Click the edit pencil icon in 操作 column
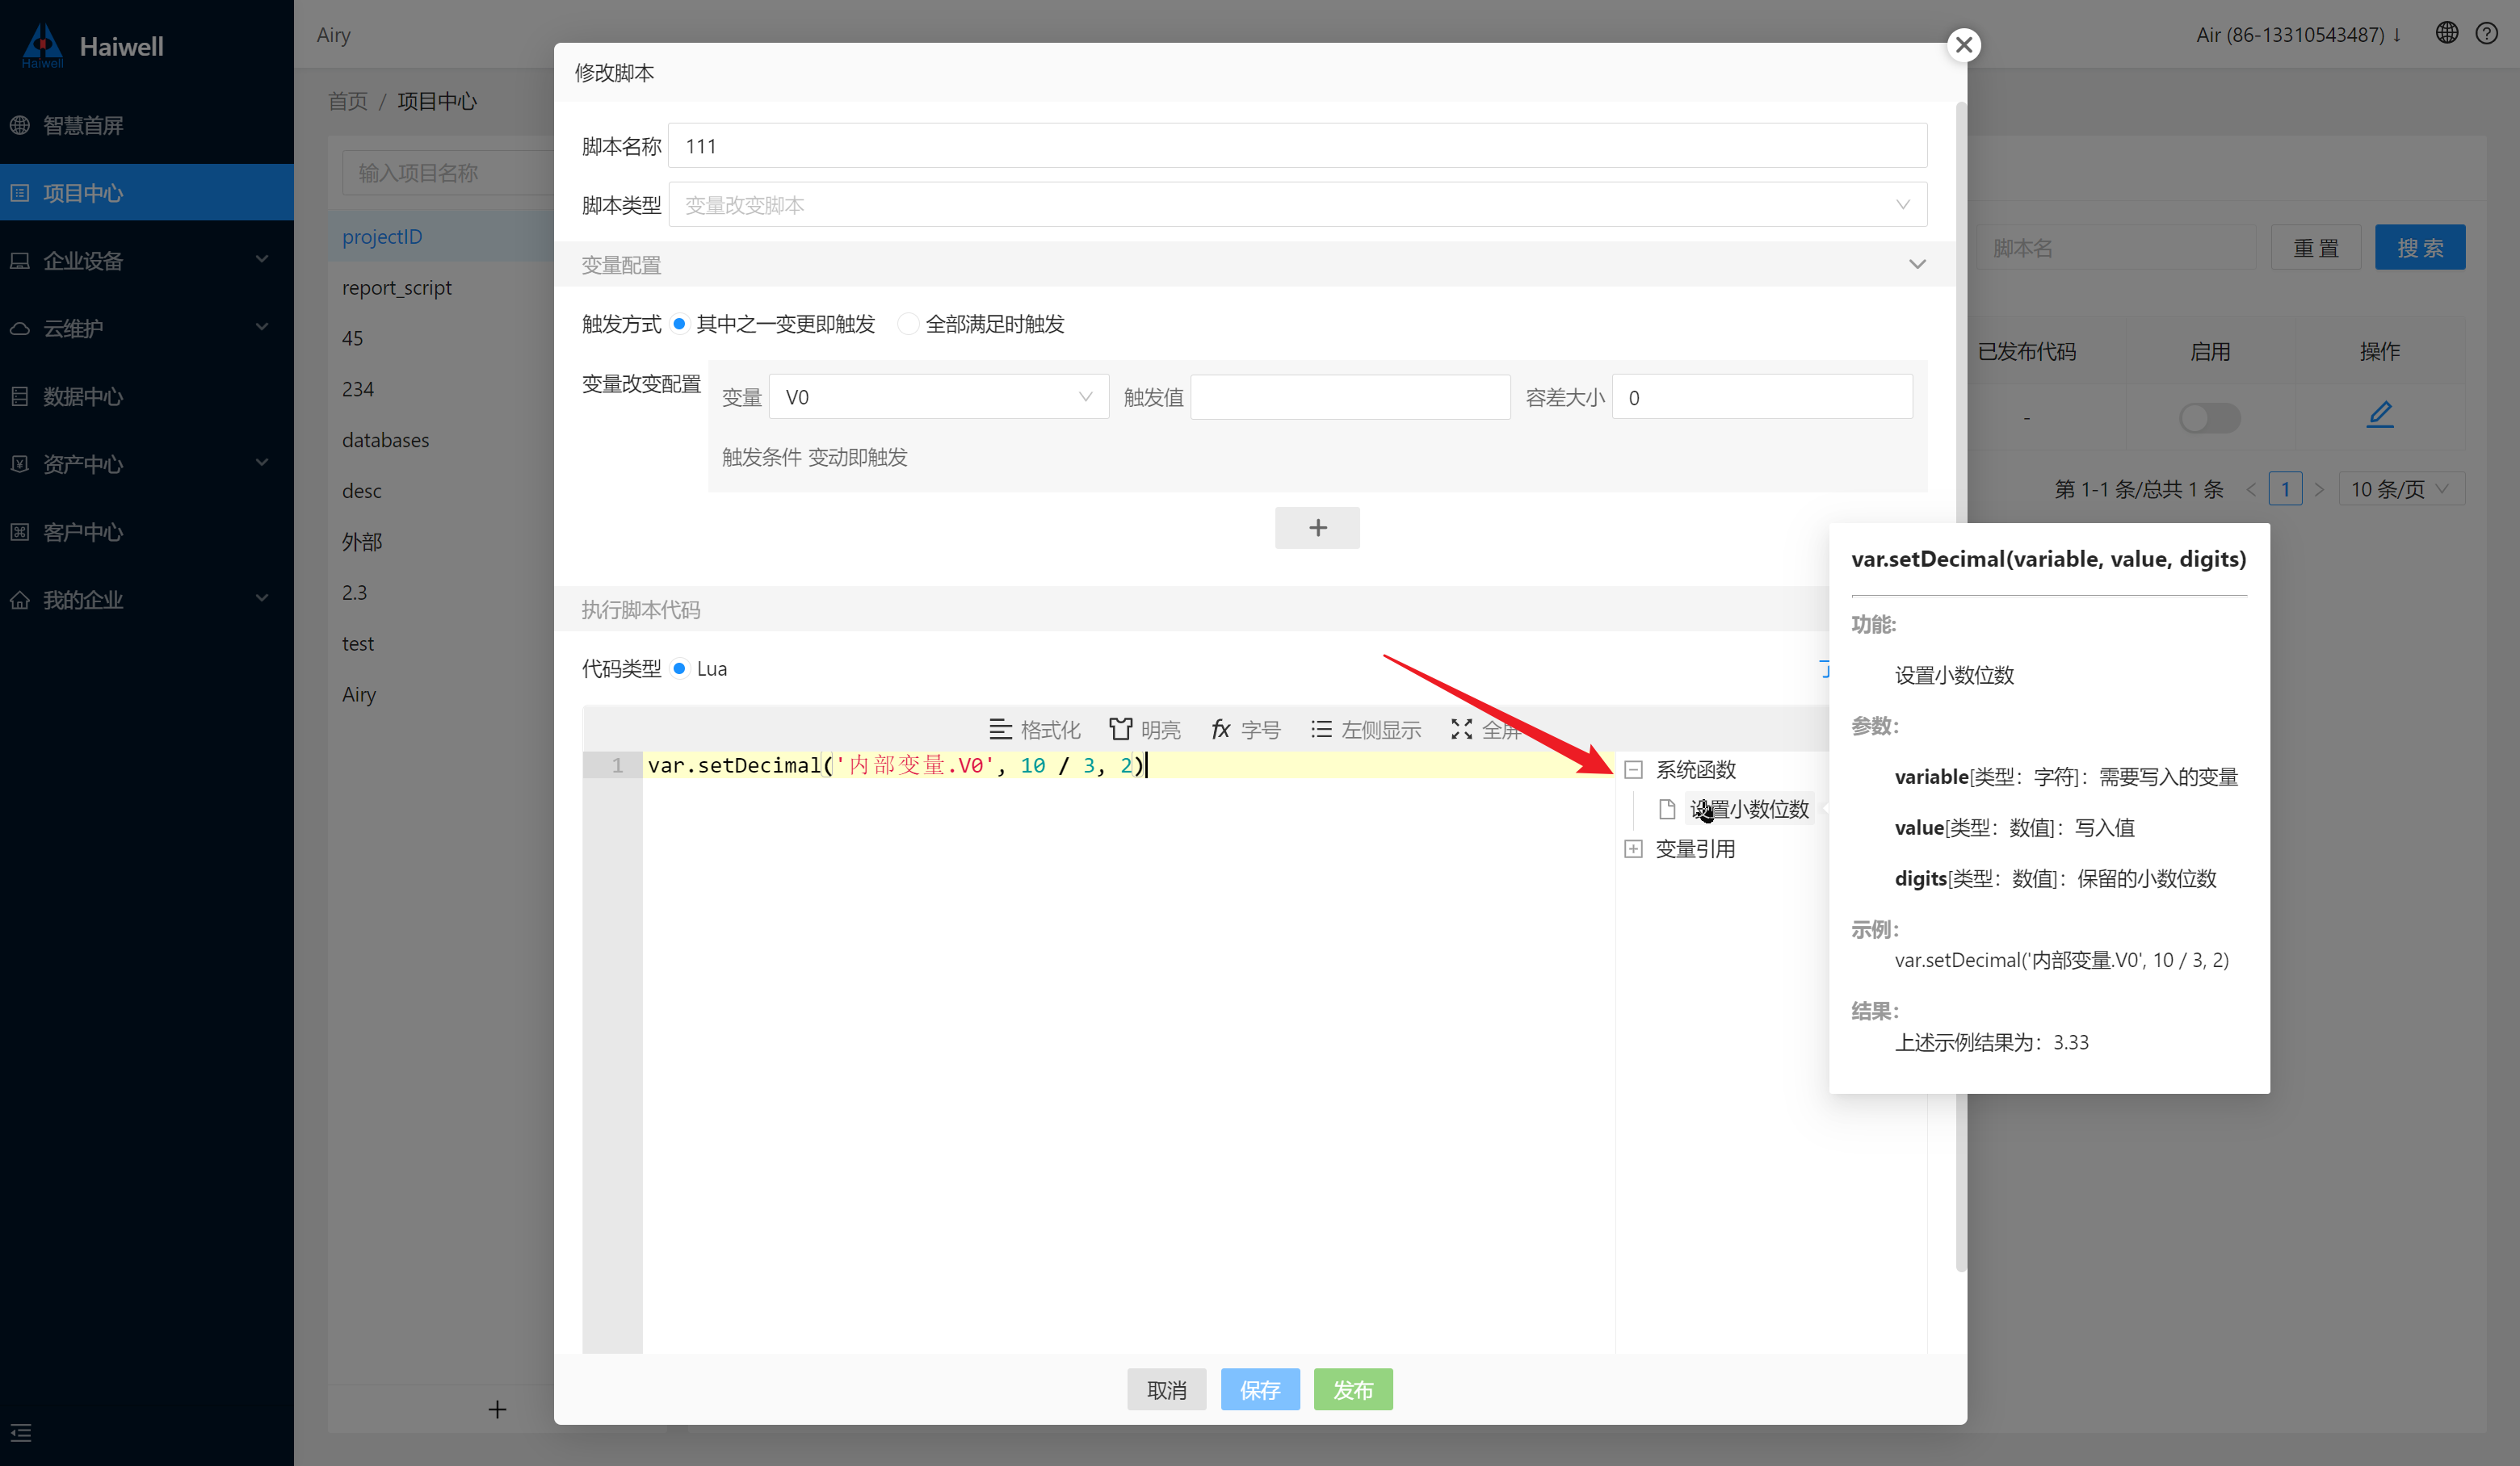2520x1466 pixels. 2379,413
